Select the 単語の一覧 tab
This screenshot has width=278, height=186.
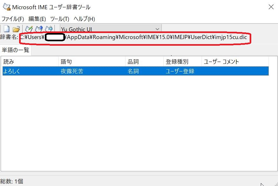point(16,50)
